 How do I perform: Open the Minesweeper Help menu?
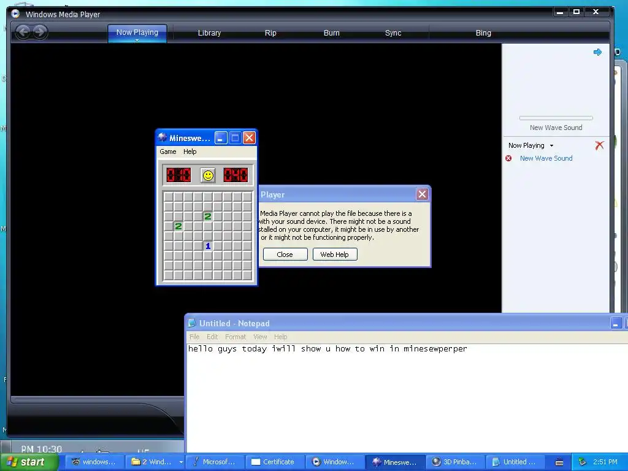pyautogui.click(x=190, y=151)
